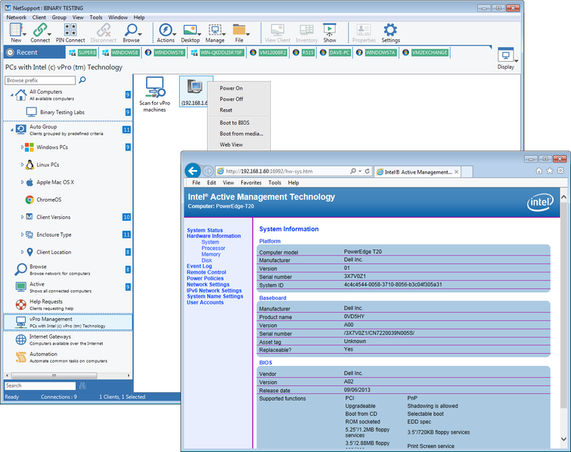Screen dimensions: 571x452
Task: Open Internet Explorer home icon
Action: (x=539, y=171)
